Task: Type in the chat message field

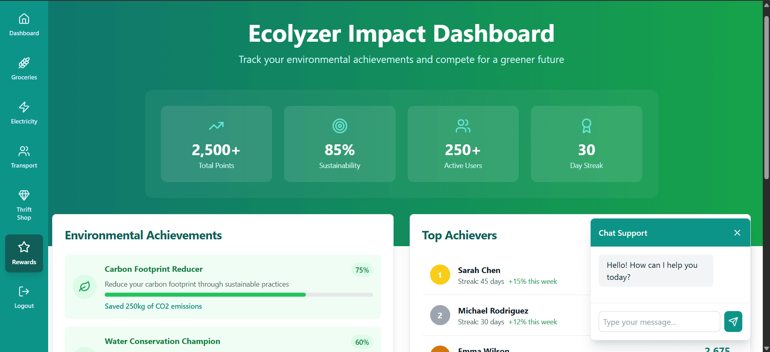Action: tap(659, 322)
